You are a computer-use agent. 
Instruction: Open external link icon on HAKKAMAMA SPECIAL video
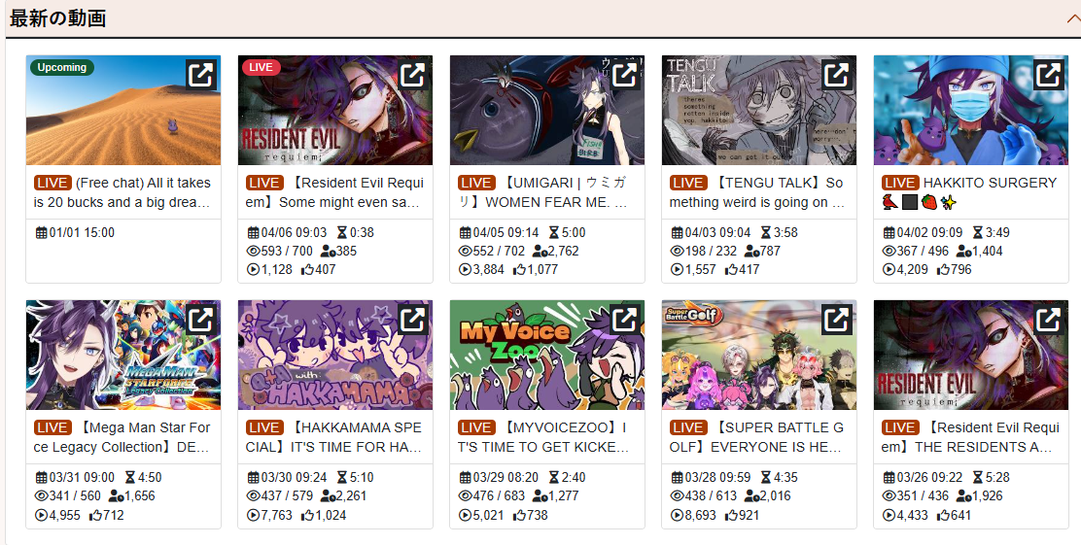tap(413, 319)
